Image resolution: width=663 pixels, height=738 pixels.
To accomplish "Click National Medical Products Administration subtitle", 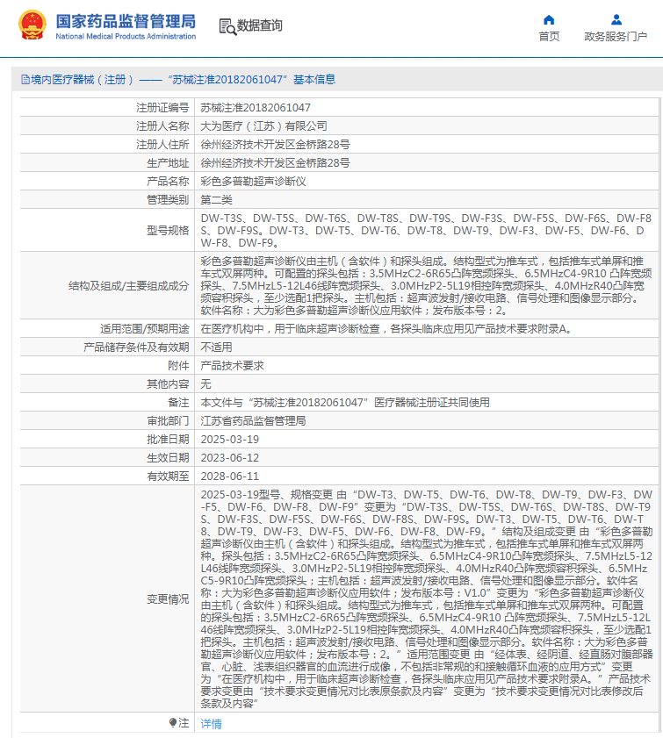I will tap(126, 36).
